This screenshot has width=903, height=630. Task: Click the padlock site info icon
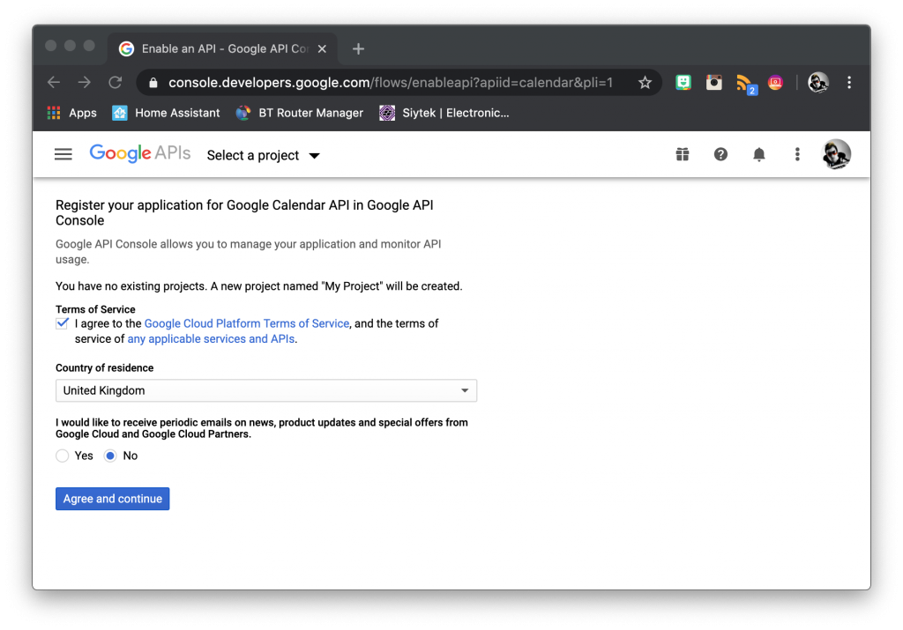point(153,83)
